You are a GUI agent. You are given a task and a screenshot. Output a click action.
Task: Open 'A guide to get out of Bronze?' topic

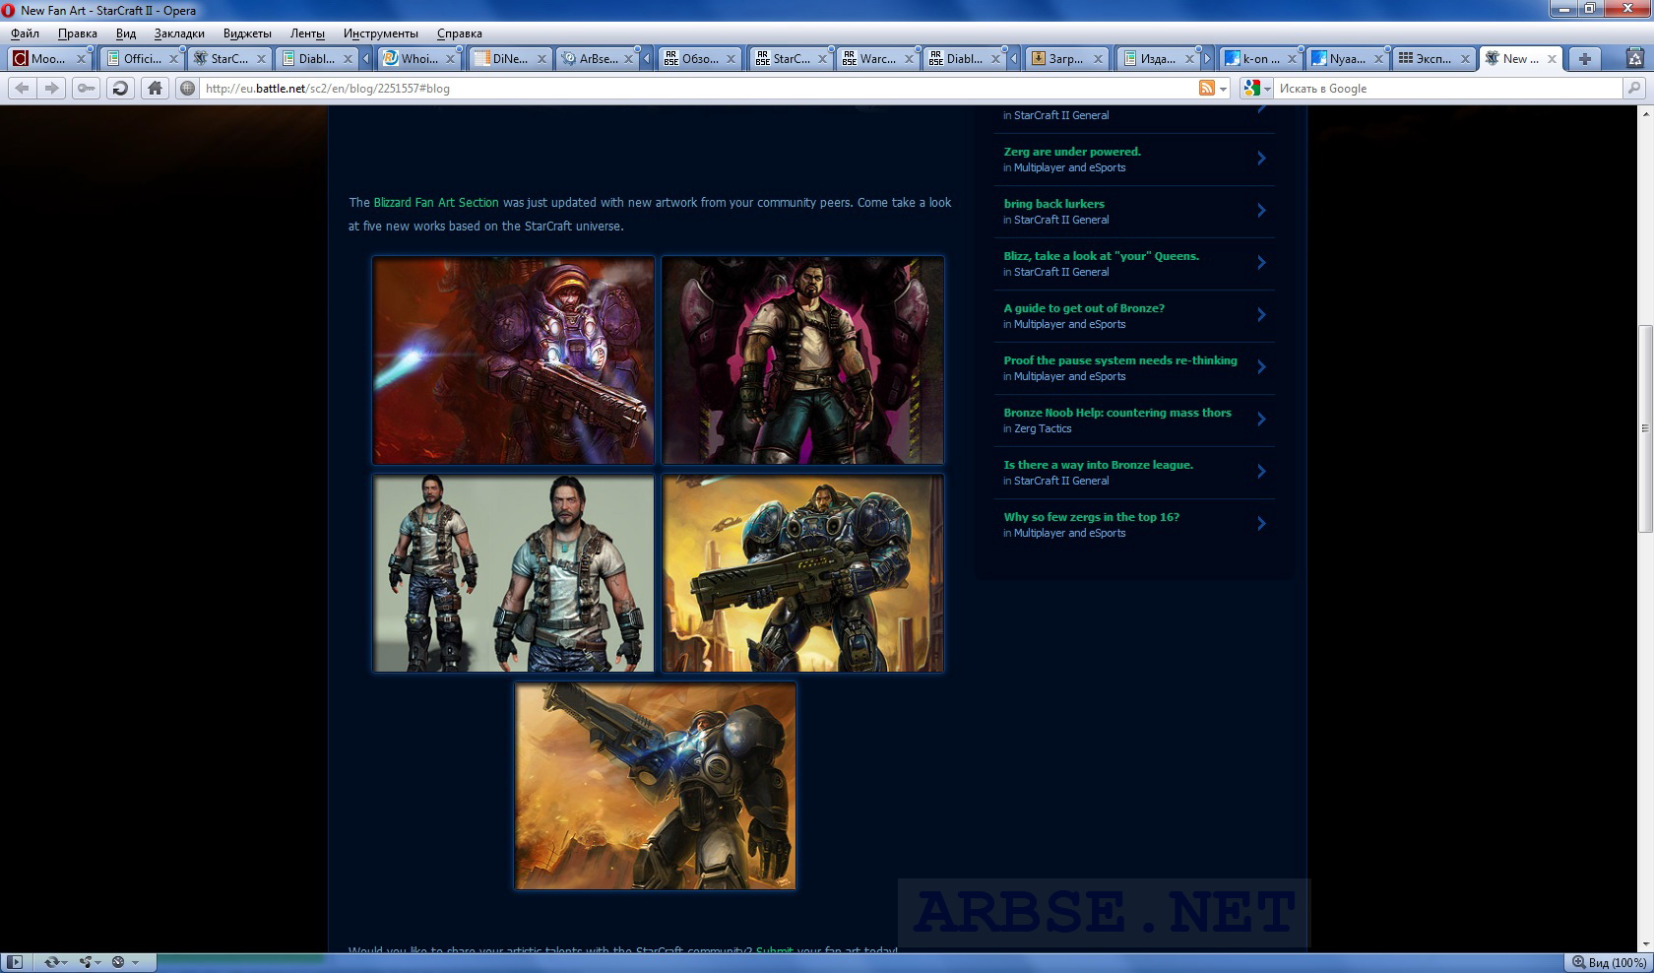point(1084,308)
